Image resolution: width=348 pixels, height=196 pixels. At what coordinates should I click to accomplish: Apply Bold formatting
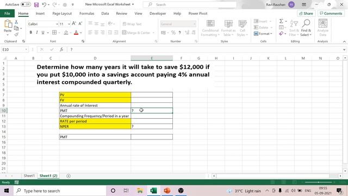click(x=30, y=33)
